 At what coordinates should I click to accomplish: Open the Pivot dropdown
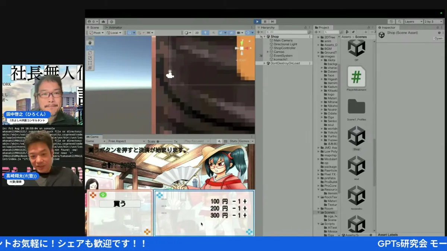96,33
